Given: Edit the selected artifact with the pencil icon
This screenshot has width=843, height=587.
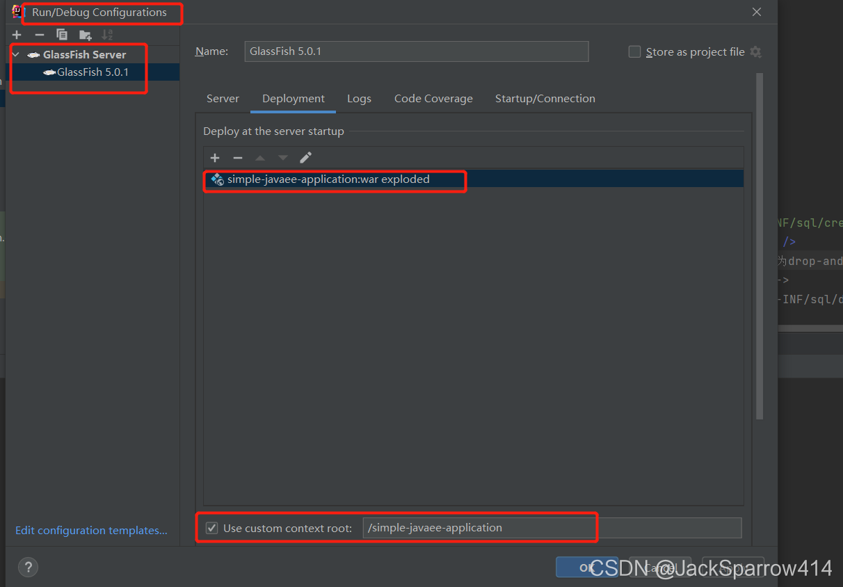Looking at the screenshot, I should point(305,158).
